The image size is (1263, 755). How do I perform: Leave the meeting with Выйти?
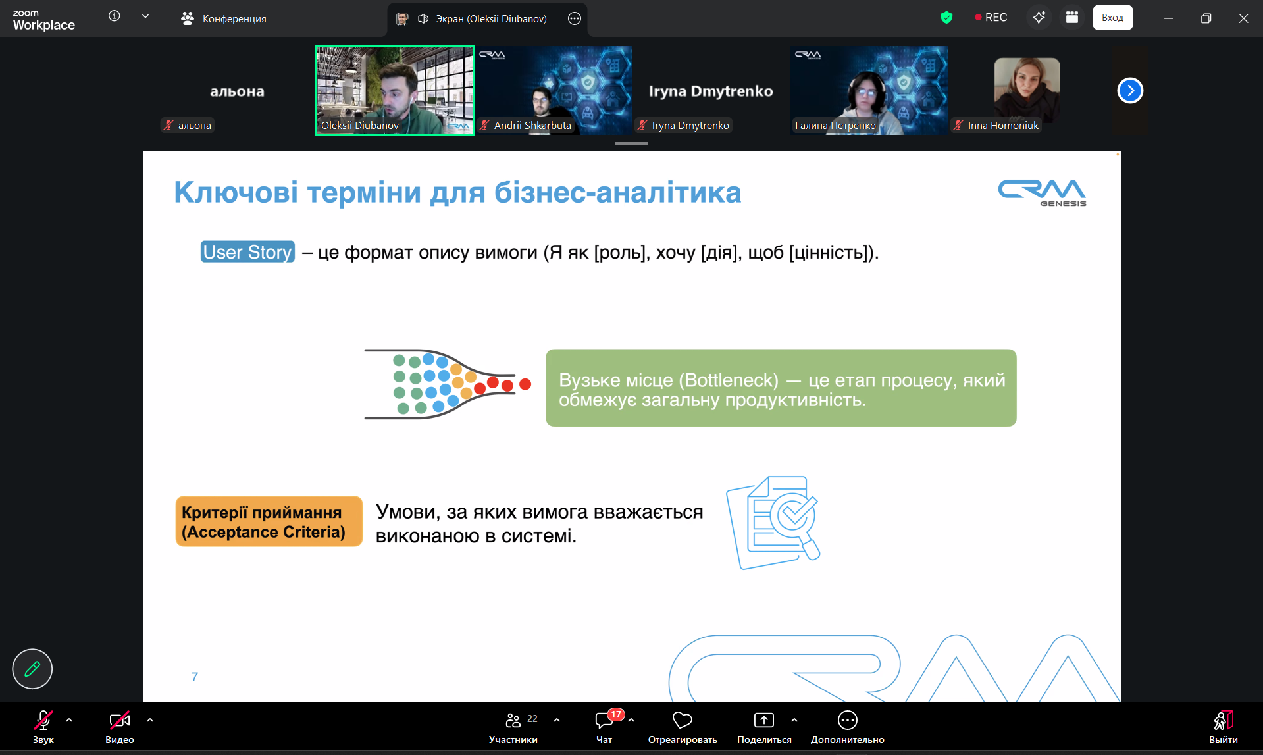pyautogui.click(x=1223, y=727)
